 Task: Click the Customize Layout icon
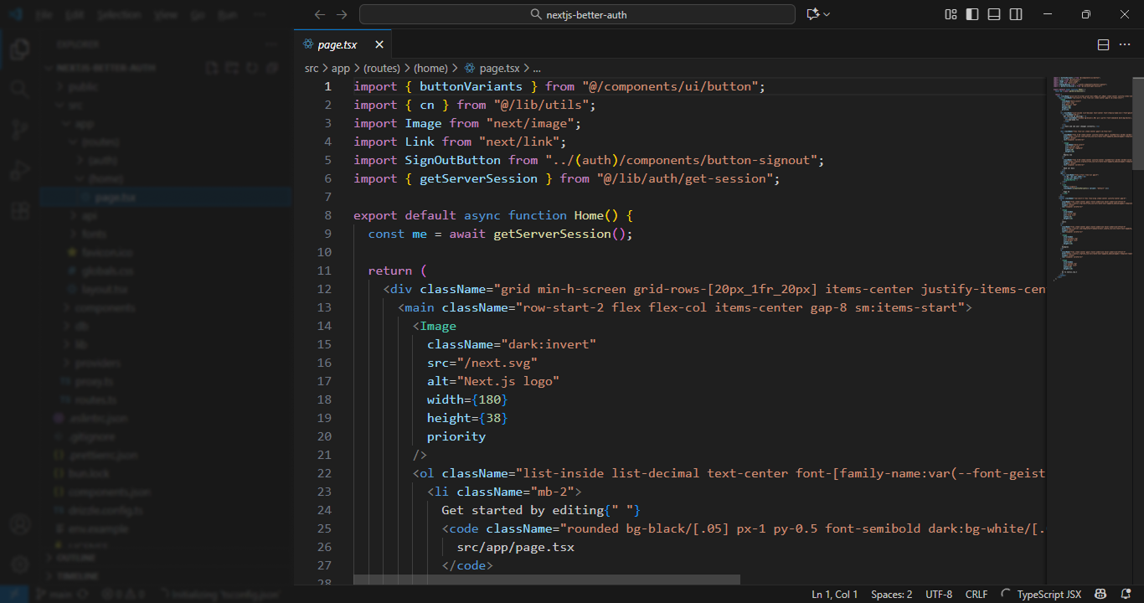point(951,14)
